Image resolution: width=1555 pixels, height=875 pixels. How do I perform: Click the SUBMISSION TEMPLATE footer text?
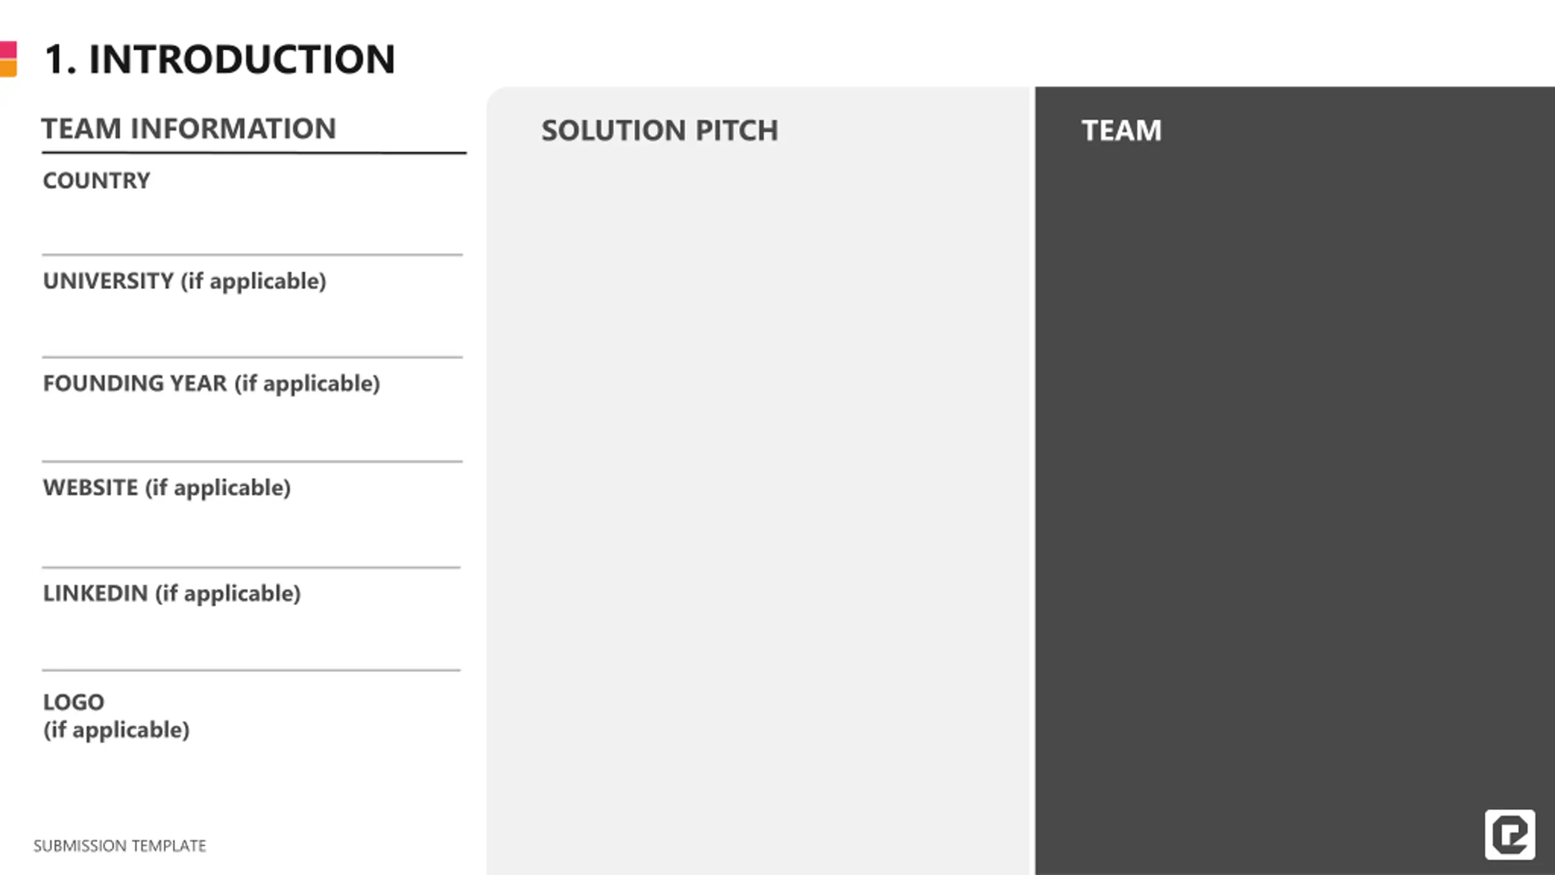[x=120, y=846]
